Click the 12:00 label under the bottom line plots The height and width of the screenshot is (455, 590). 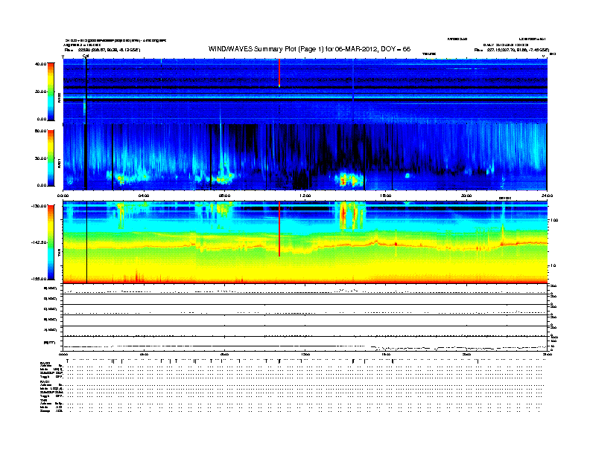click(x=305, y=354)
